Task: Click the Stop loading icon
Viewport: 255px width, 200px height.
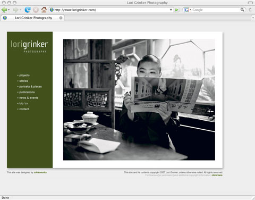Action: point(36,10)
